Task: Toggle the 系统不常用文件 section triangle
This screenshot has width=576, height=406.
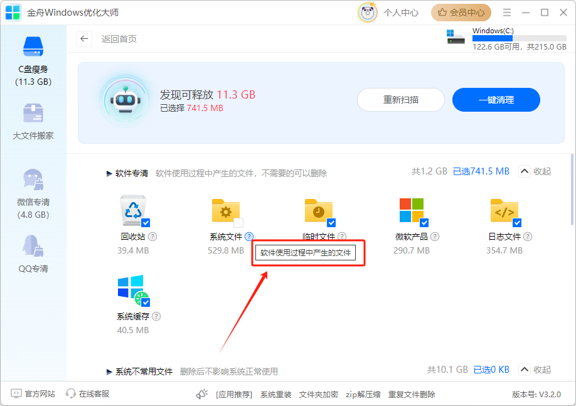Action: [109, 372]
